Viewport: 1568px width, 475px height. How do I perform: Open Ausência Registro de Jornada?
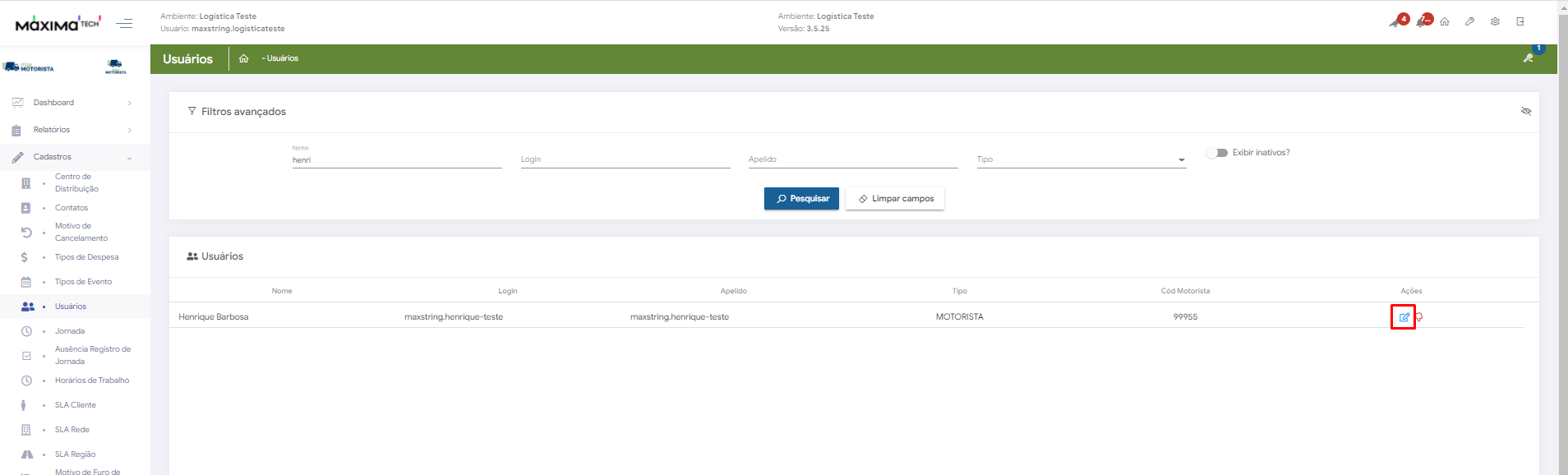click(93, 355)
